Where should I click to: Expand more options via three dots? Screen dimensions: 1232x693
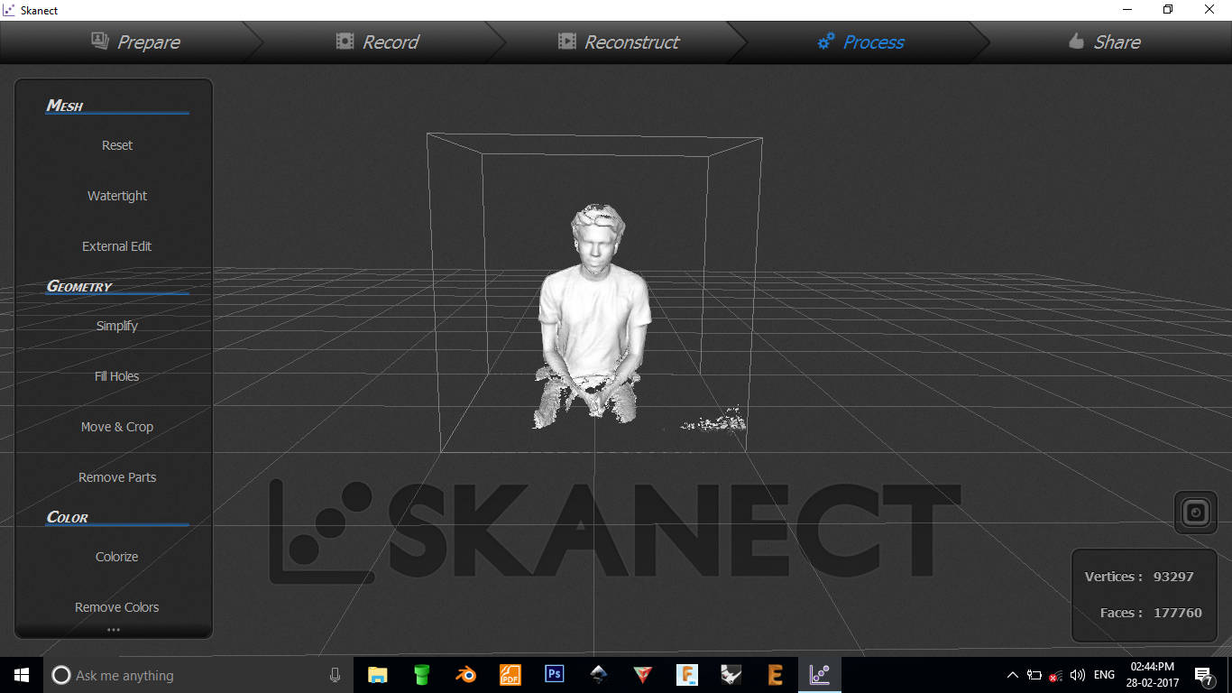tap(114, 630)
